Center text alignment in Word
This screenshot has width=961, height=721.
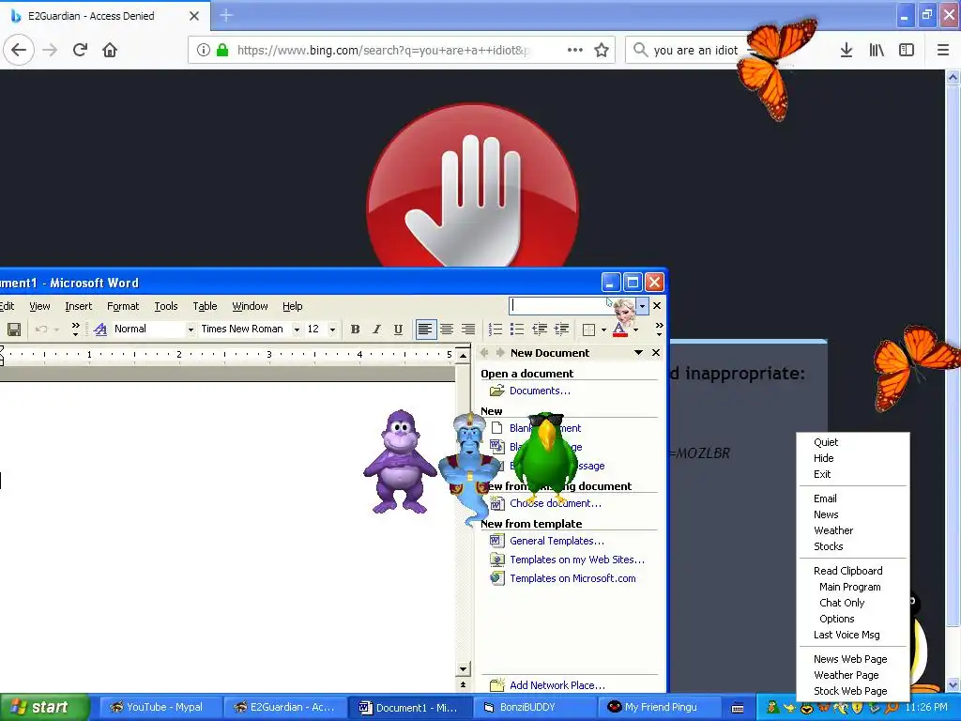(447, 330)
